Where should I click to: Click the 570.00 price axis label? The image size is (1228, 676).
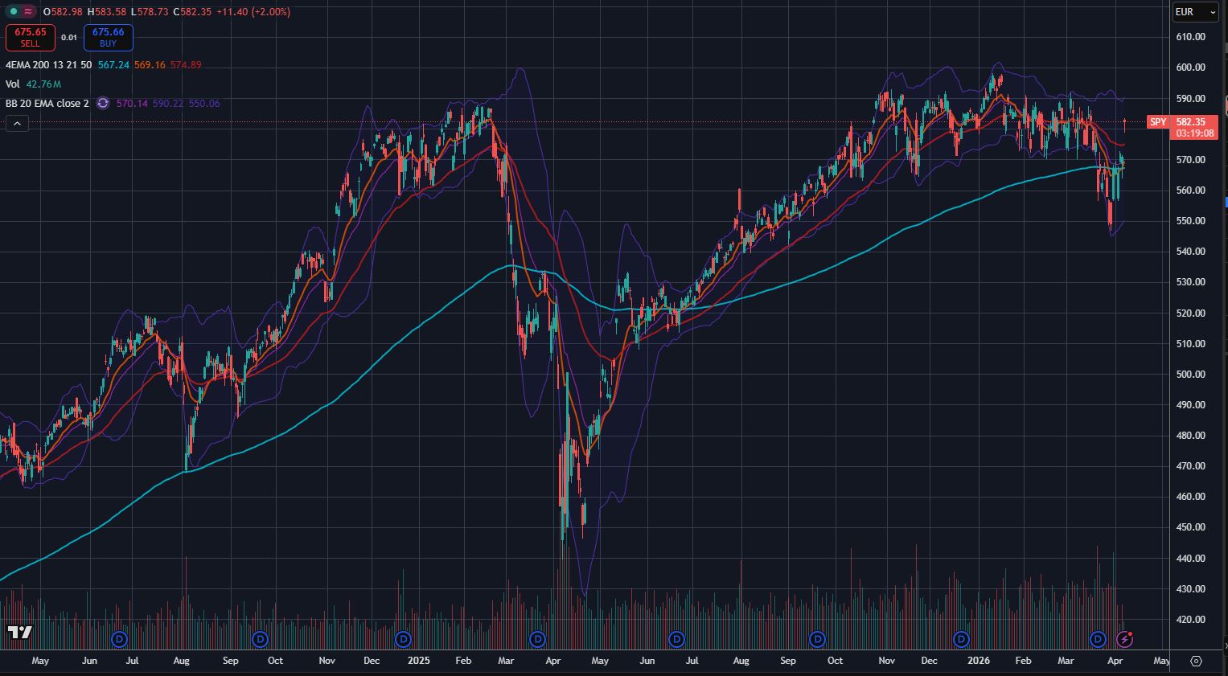click(x=1190, y=160)
